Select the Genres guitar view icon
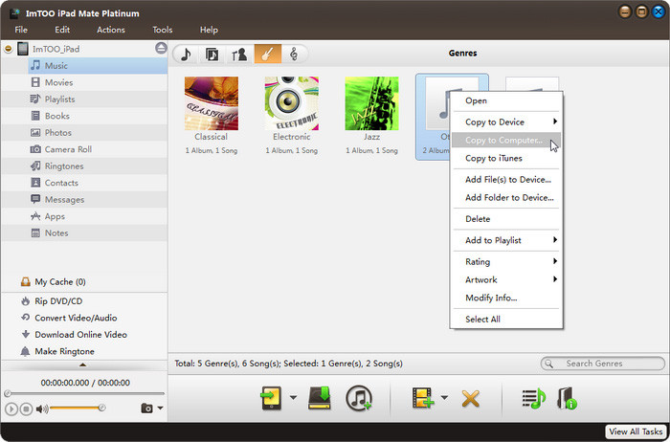The height and width of the screenshot is (442, 670). (x=267, y=55)
